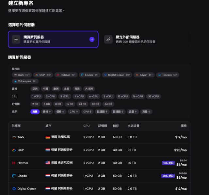Filter providers by Linode $6+ chip
The height and width of the screenshot is (195, 209).
(90, 75)
